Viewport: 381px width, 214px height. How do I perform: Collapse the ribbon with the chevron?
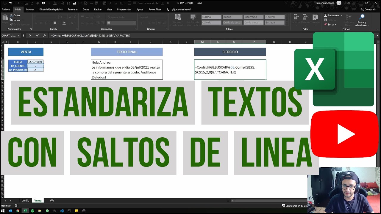(x=378, y=29)
